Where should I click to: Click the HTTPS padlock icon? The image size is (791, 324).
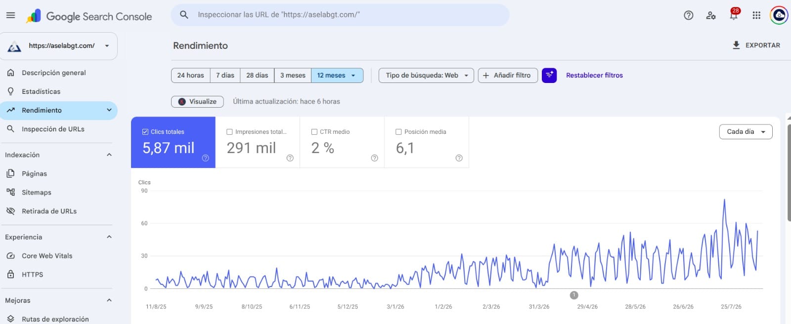click(x=10, y=274)
